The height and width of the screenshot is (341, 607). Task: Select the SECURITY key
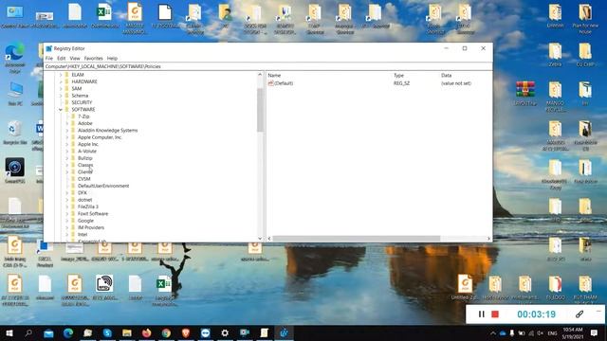coord(82,102)
